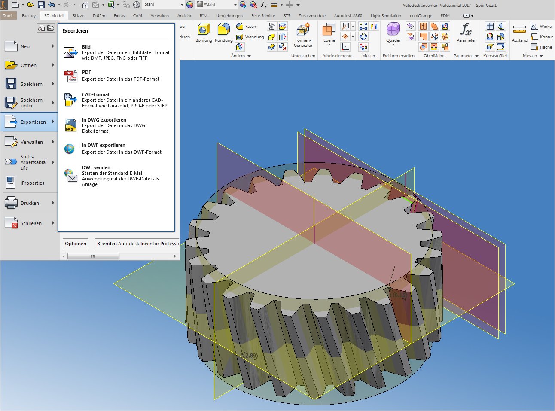
Task: Click Beenden Autodesk Inventor Professional button
Action: [137, 244]
